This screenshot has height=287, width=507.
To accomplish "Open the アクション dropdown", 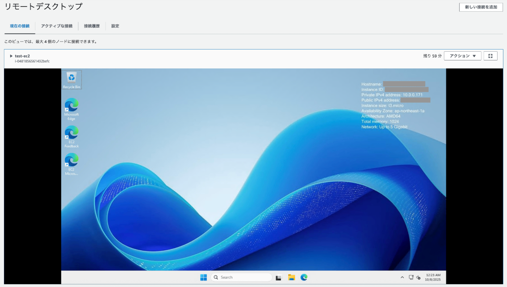I will click(462, 56).
